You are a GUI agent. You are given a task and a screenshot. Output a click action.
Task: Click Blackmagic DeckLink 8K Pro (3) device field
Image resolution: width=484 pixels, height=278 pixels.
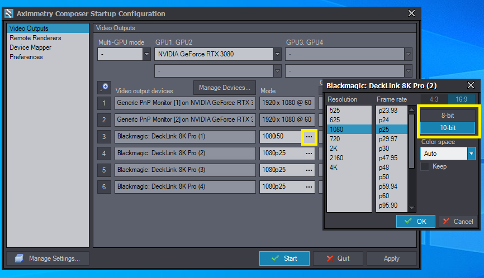[x=185, y=170]
